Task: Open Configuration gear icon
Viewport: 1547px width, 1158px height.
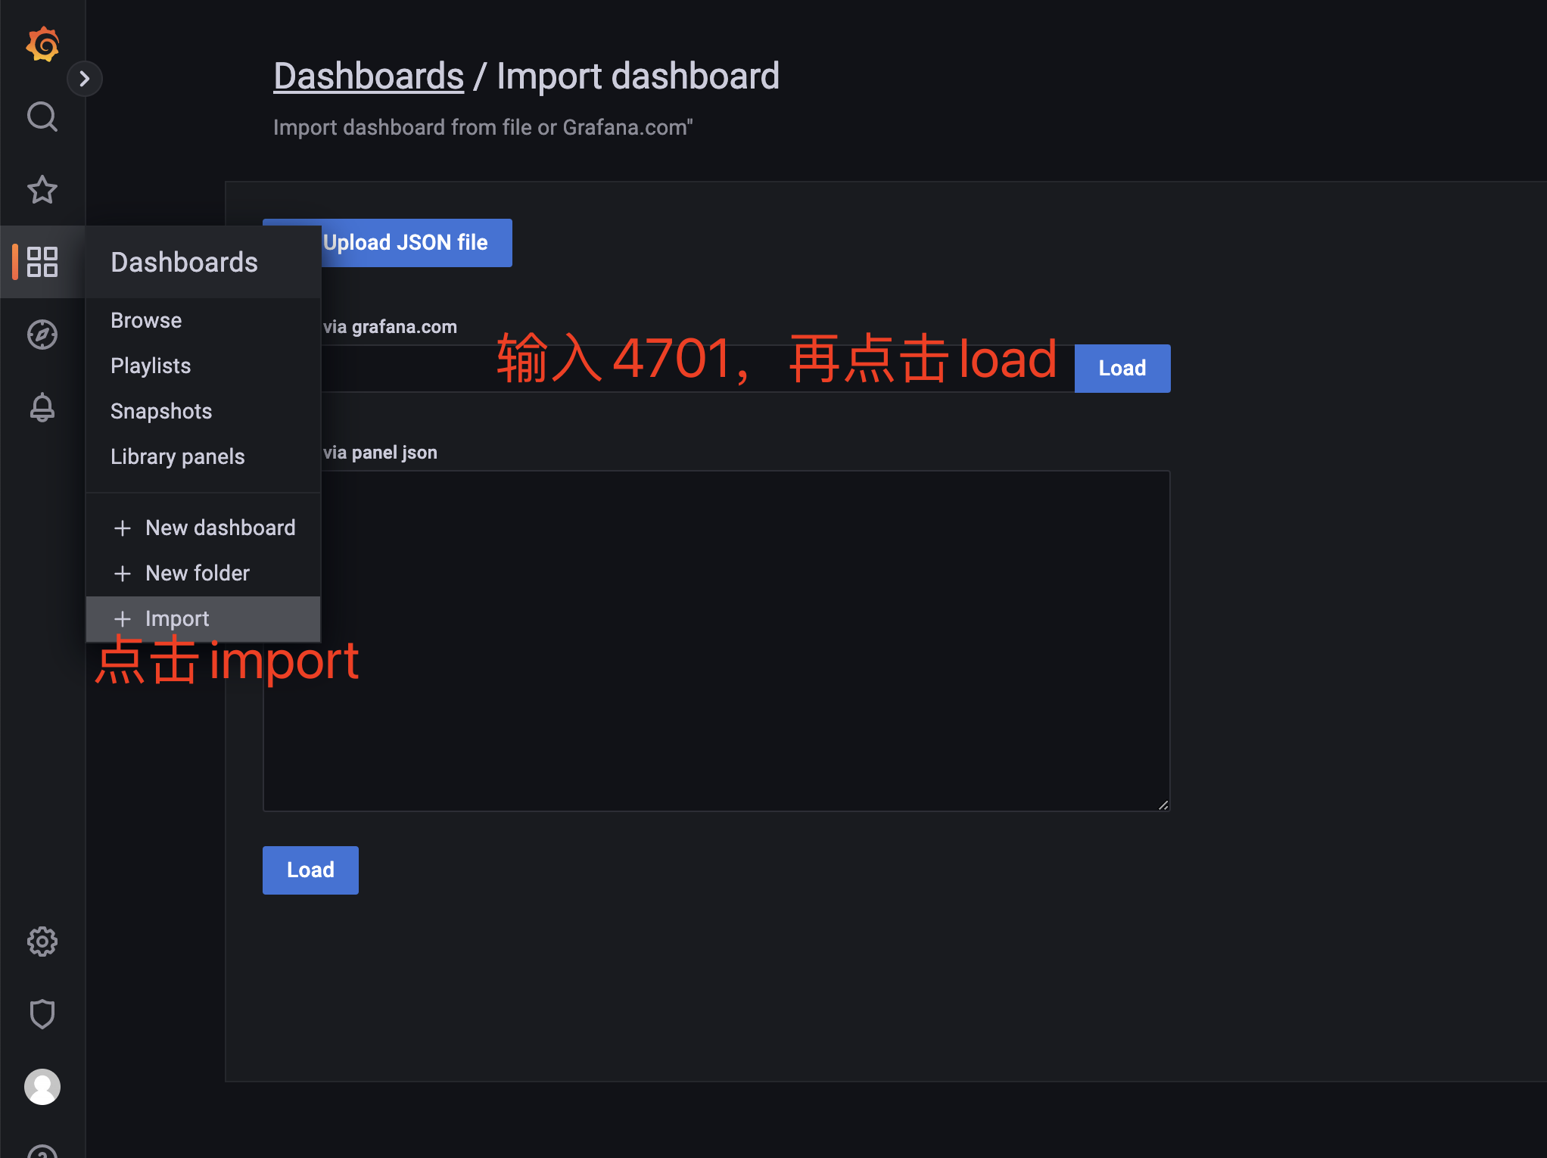Action: click(x=42, y=942)
